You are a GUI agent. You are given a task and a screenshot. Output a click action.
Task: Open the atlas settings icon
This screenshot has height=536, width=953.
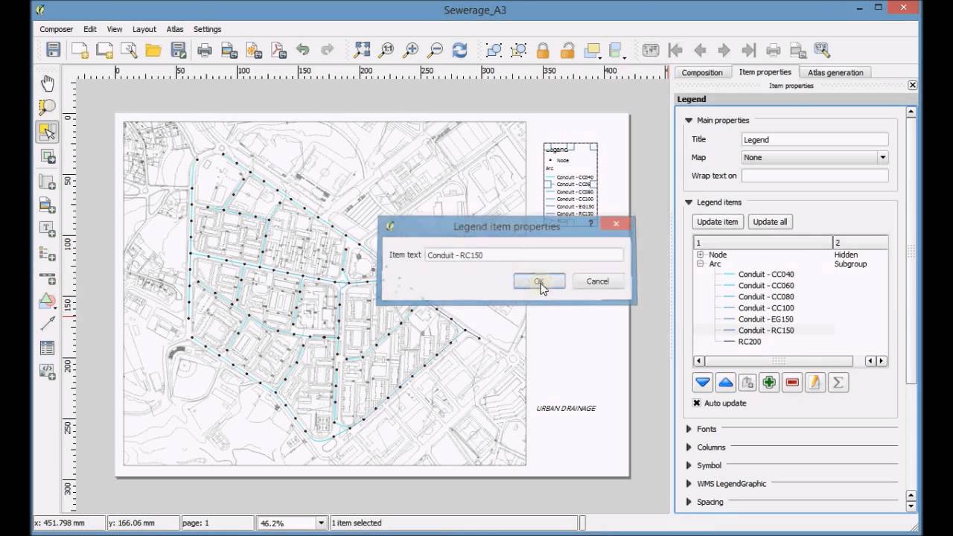click(822, 50)
